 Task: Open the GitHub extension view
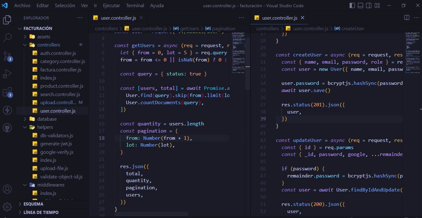7,127
